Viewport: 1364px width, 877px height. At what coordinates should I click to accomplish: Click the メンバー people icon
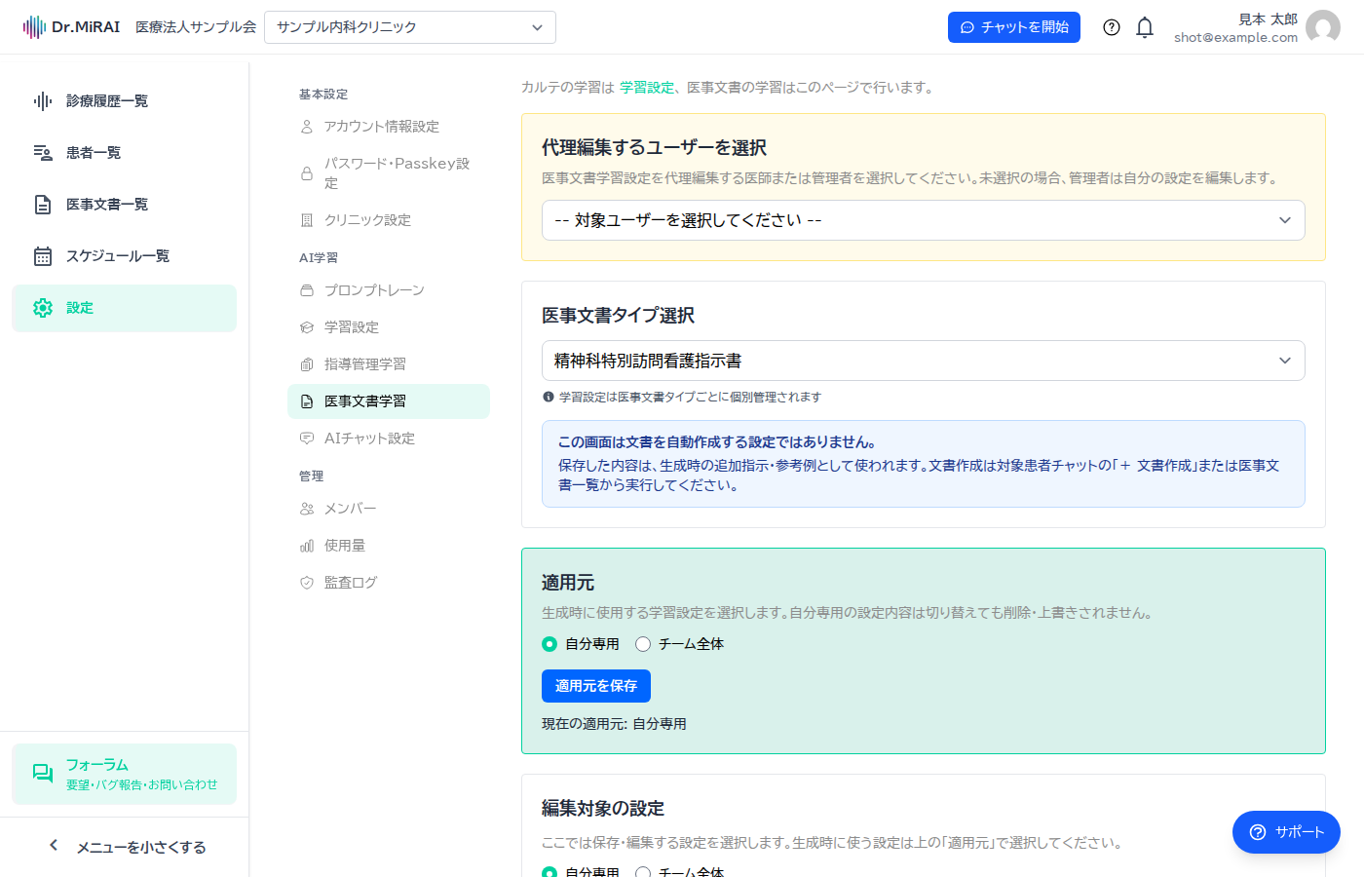click(x=307, y=509)
